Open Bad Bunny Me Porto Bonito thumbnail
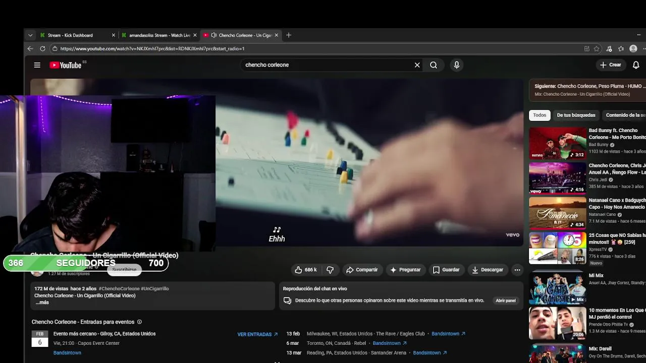Screen dimensions: 646x363 [557, 143]
